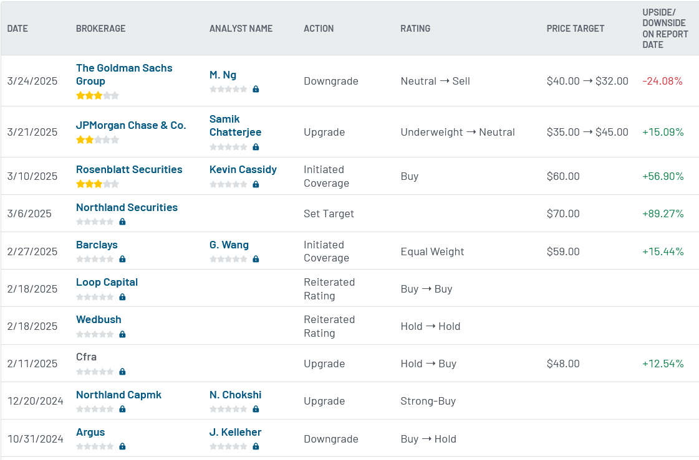The height and width of the screenshot is (460, 699).
Task: Click grey stars under M. Ng
Action: (228, 89)
